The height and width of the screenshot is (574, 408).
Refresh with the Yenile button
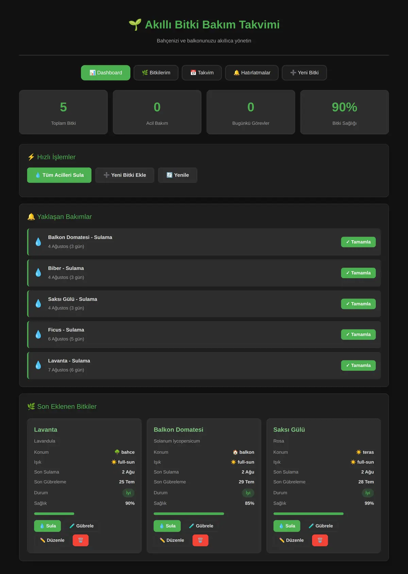pyautogui.click(x=177, y=175)
